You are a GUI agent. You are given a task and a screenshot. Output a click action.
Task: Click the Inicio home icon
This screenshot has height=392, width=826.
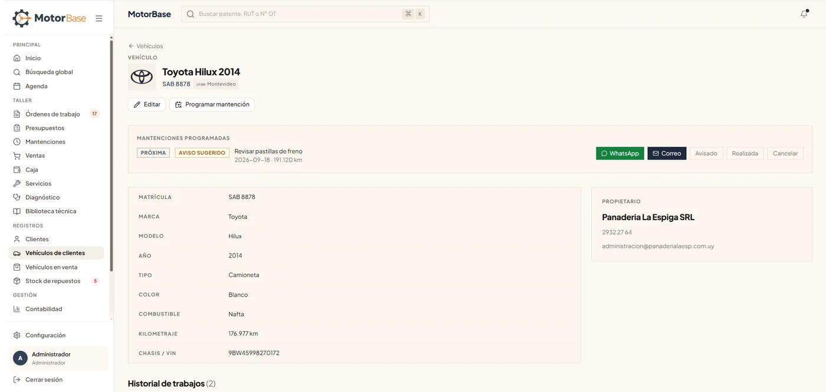(x=17, y=58)
